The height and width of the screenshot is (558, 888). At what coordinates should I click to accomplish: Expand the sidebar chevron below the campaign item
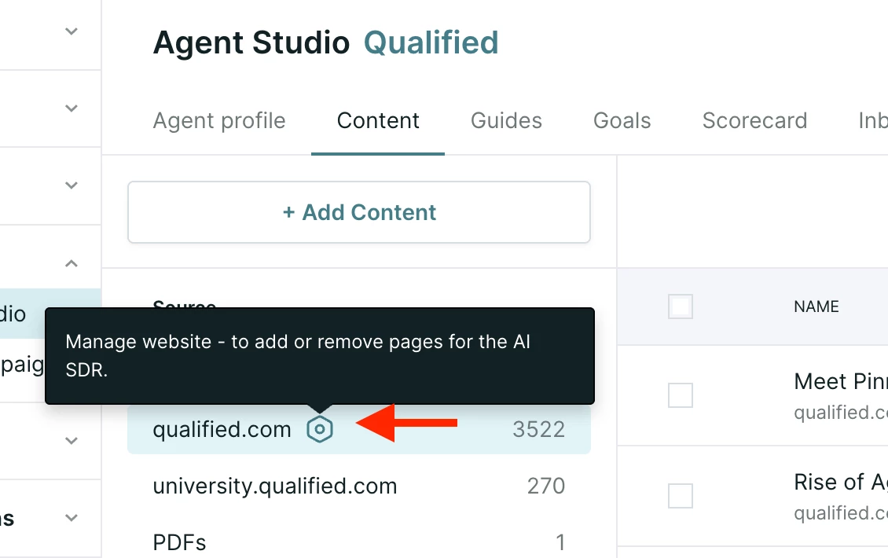pos(71,440)
